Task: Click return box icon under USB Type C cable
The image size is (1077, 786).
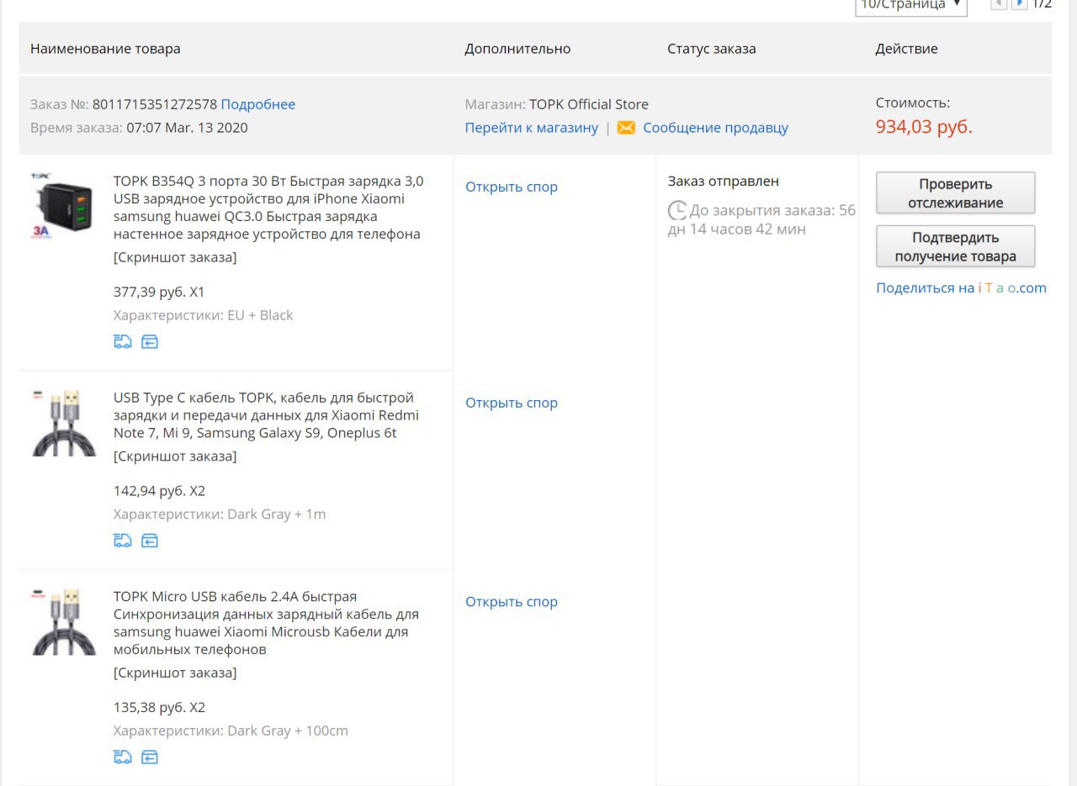Action: tap(150, 540)
